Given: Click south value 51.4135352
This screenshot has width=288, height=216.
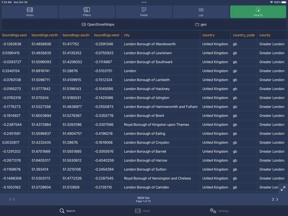Looking at the screenshot, I should [72, 53].
